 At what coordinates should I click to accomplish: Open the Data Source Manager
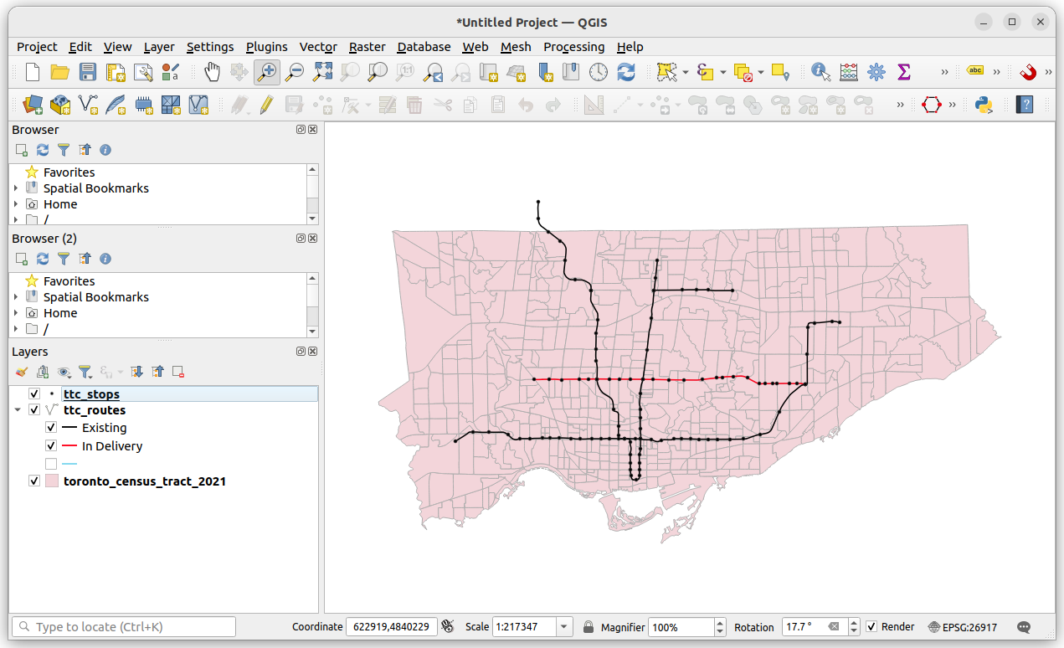[x=32, y=105]
